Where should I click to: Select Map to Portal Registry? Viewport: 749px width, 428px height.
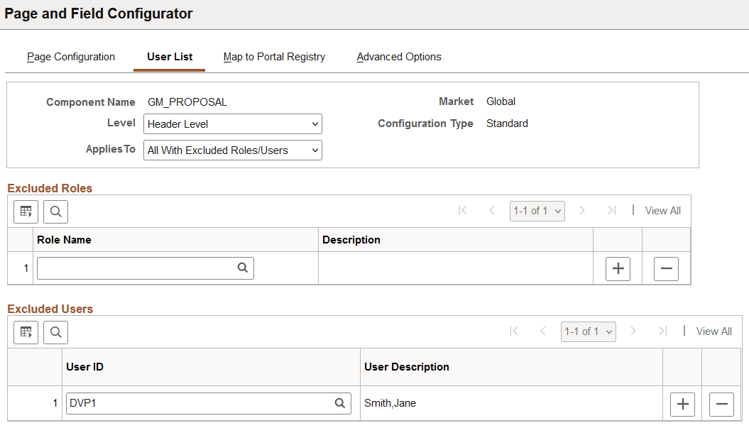coord(274,57)
